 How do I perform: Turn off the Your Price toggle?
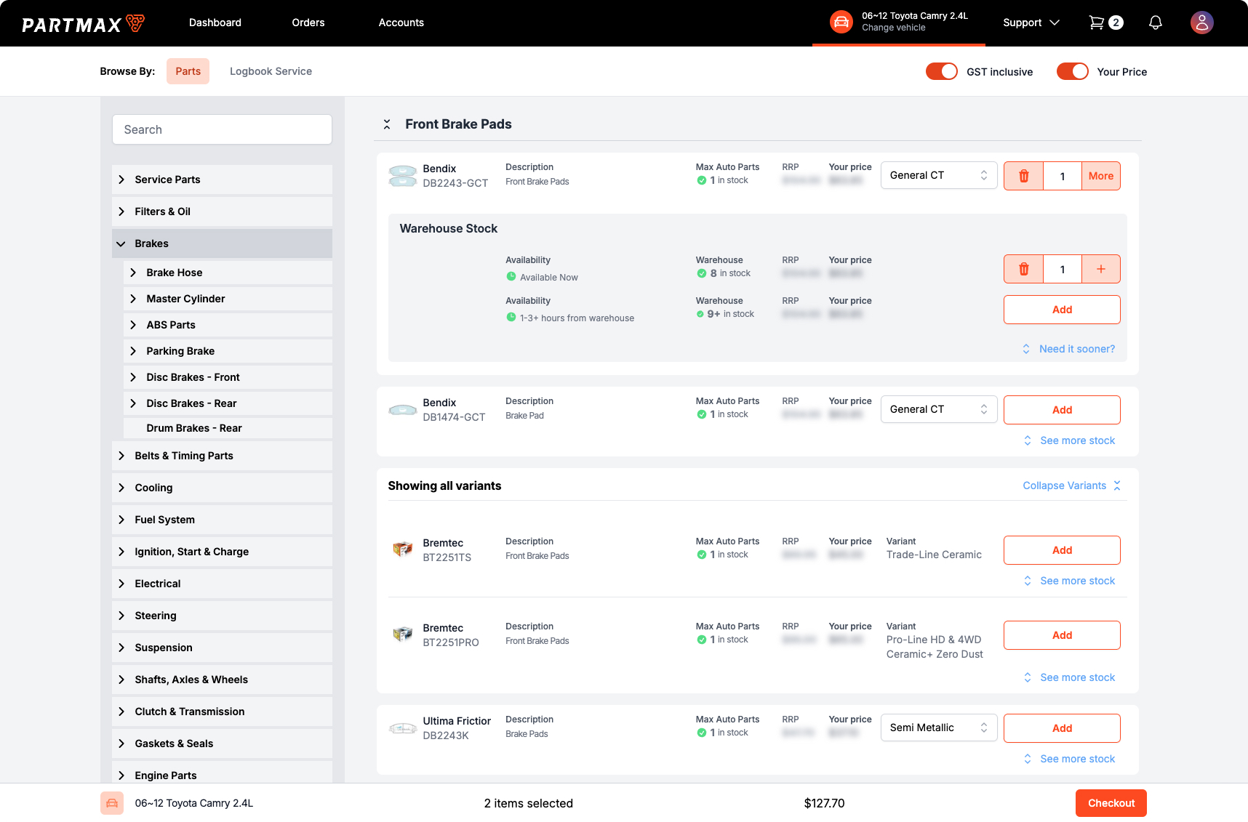point(1072,71)
